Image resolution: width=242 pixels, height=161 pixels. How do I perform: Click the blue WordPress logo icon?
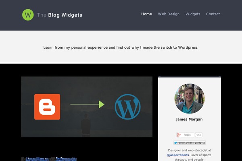pos(127,107)
